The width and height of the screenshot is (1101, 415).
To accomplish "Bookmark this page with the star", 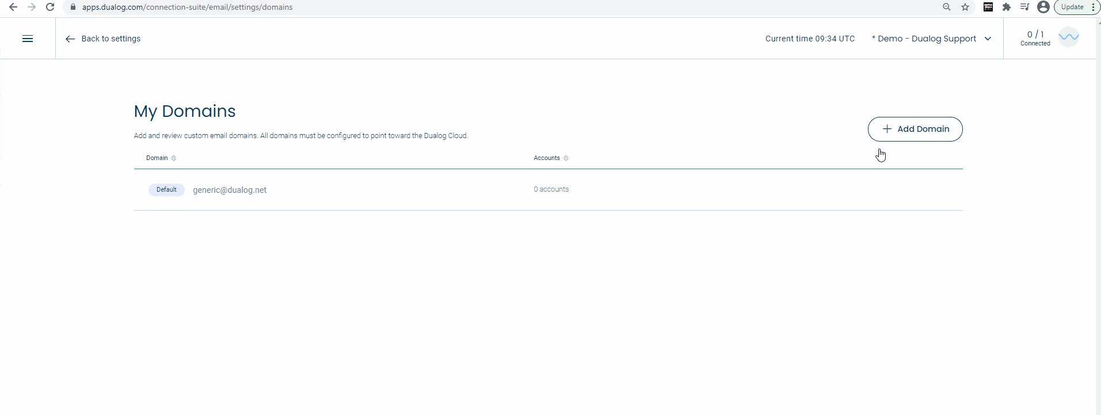I will click(x=965, y=7).
